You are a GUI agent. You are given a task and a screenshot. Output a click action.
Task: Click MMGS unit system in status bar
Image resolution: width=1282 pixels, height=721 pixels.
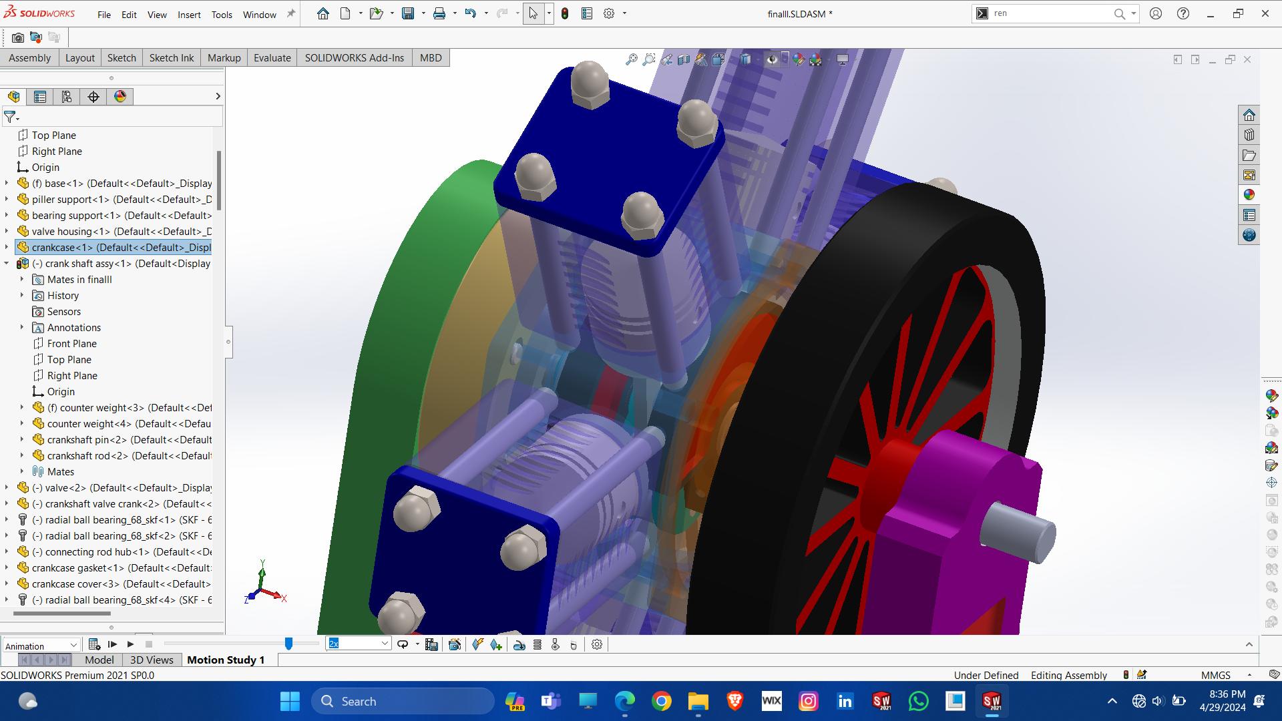coord(1215,675)
